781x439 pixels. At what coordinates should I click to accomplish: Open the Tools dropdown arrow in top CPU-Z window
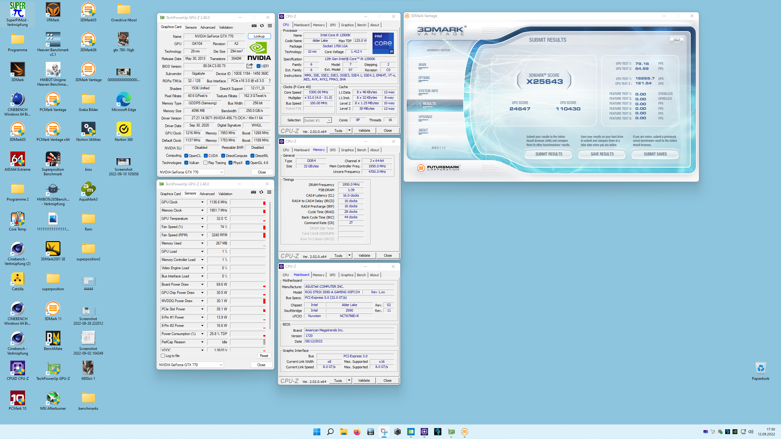349,130
